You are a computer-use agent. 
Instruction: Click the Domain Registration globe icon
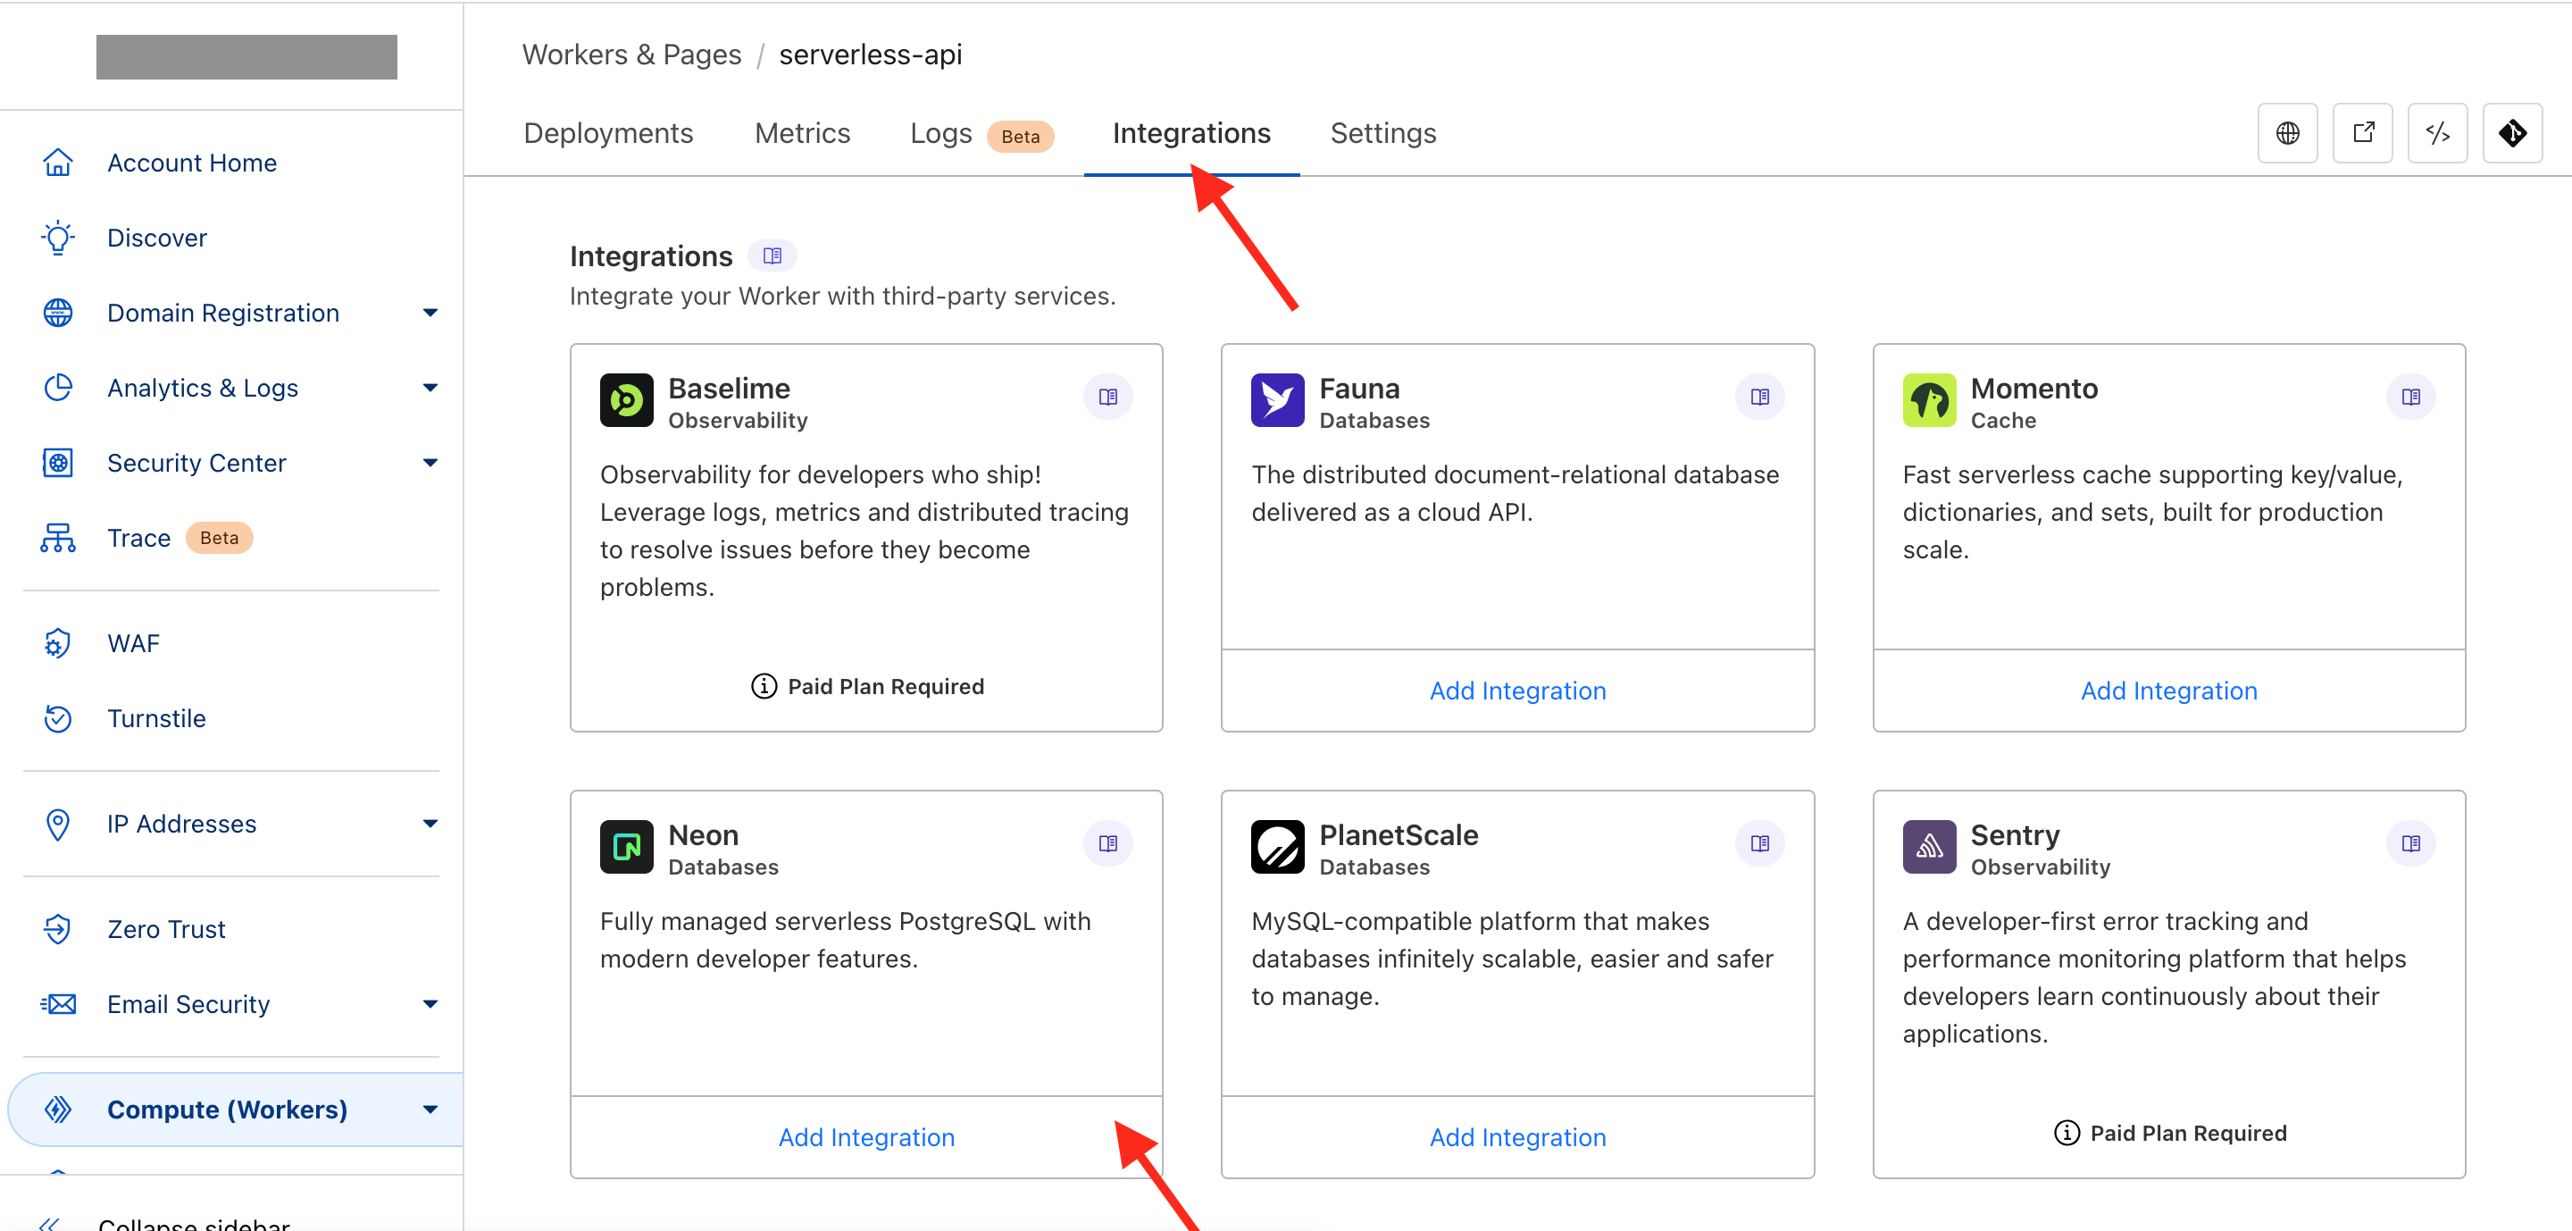click(58, 312)
